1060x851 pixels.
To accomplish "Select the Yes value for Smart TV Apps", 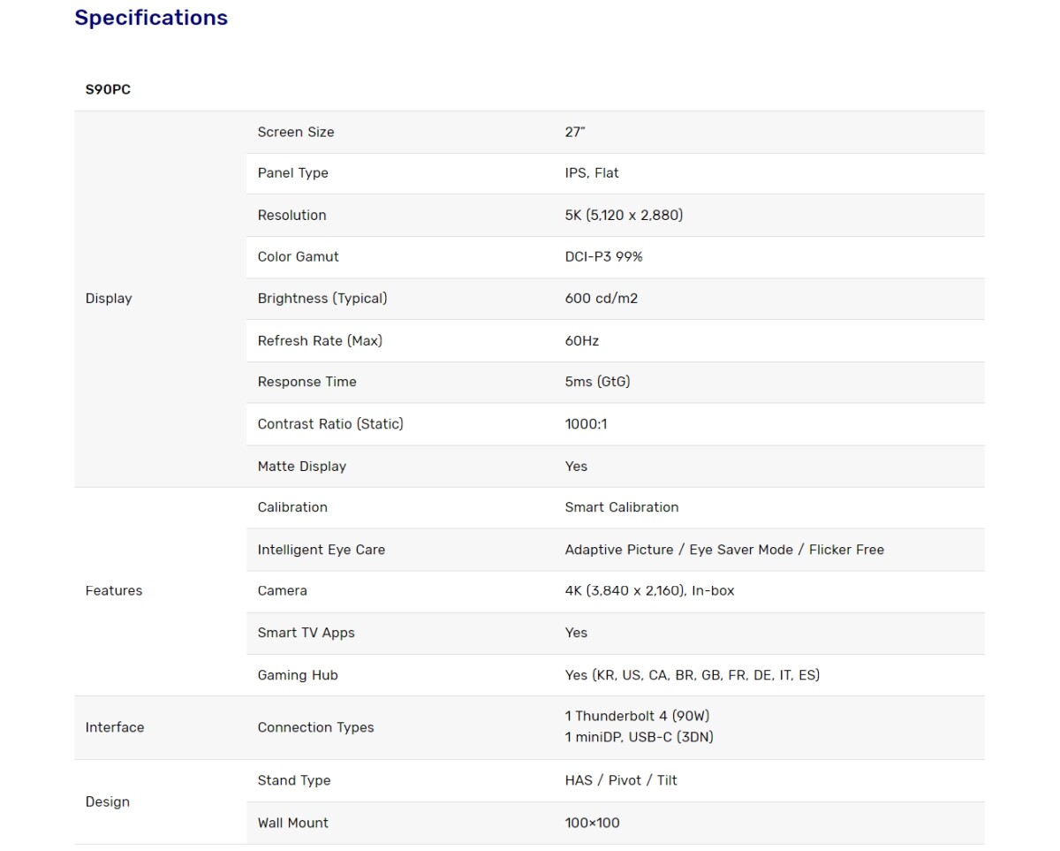I will coord(576,633).
